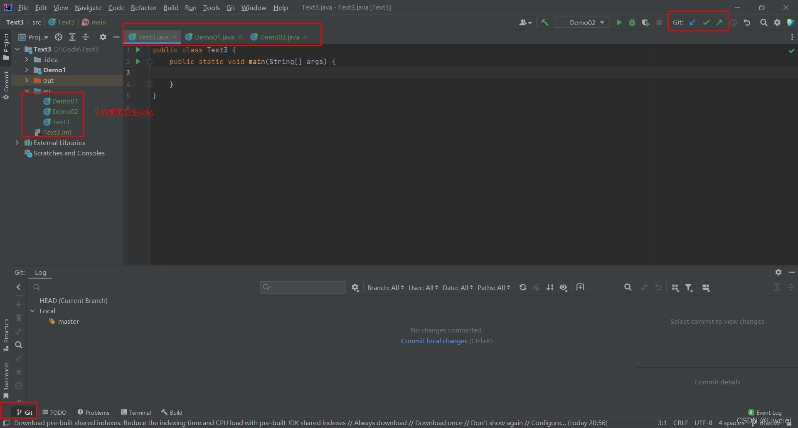Minimize the Git tool window
This screenshot has width=798, height=428.
792,272
